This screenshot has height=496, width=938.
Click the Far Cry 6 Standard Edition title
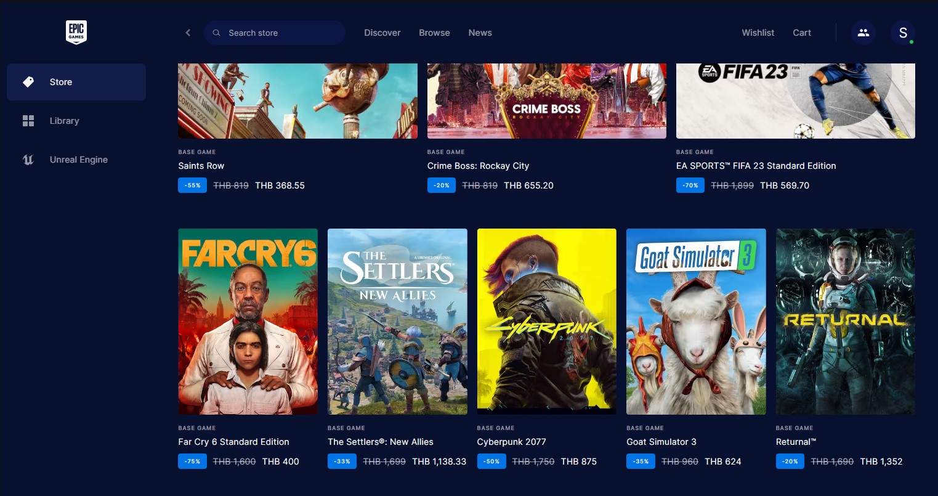click(x=233, y=442)
